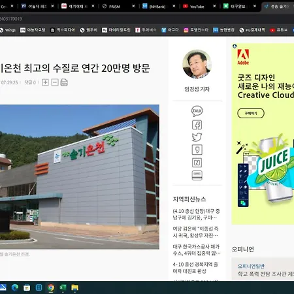Open the Chrome icon in the taskbar

[x=51, y=287]
